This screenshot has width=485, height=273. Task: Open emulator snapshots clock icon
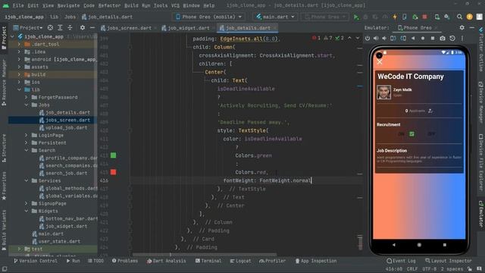pos(452,39)
